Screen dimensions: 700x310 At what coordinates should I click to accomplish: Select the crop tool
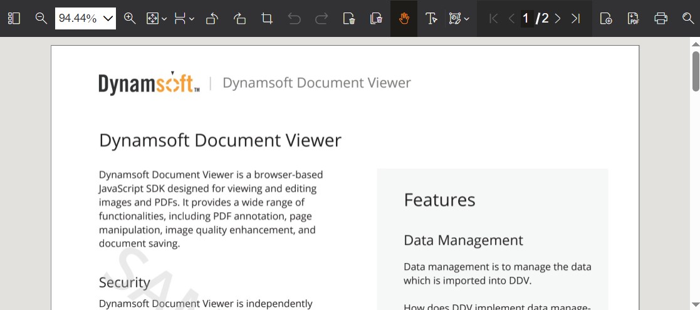[267, 19]
